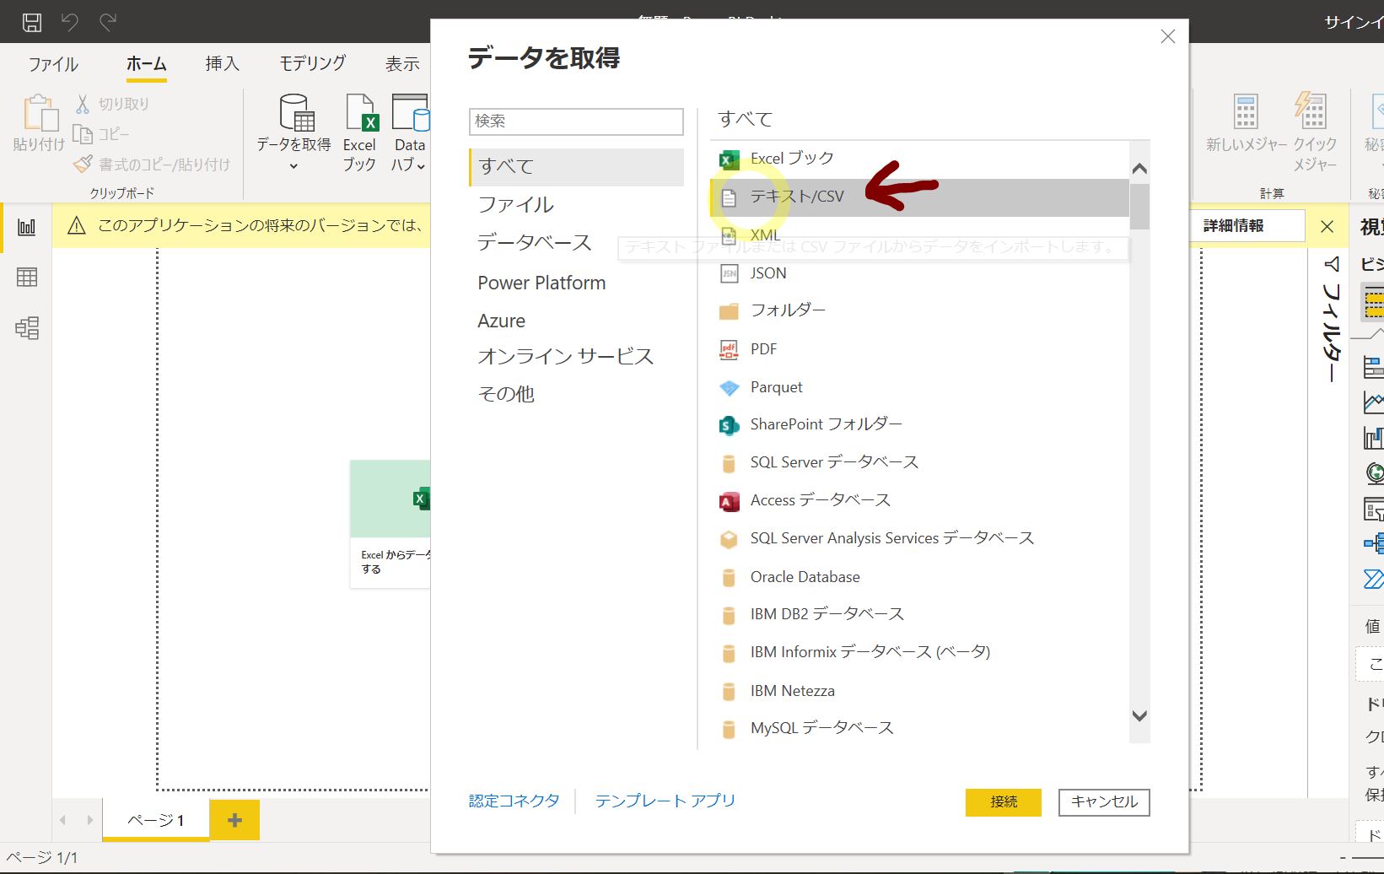The height and width of the screenshot is (874, 1384).
Task: Choose MySQL データベース connector
Action: point(919,728)
